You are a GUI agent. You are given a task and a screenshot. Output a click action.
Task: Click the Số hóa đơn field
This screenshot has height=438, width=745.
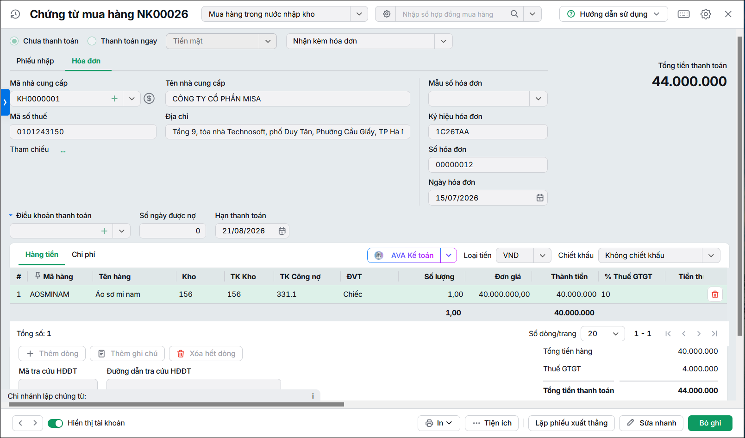click(488, 165)
